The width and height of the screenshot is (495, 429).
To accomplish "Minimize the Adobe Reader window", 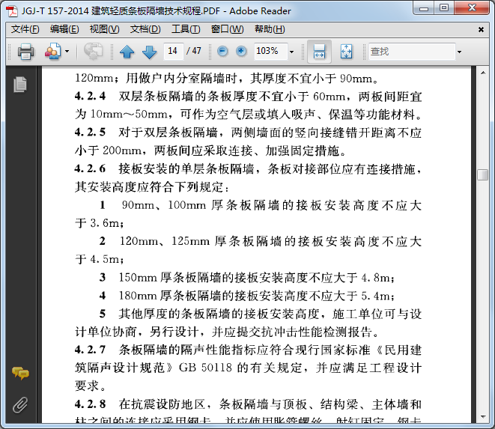I will click(424, 8).
